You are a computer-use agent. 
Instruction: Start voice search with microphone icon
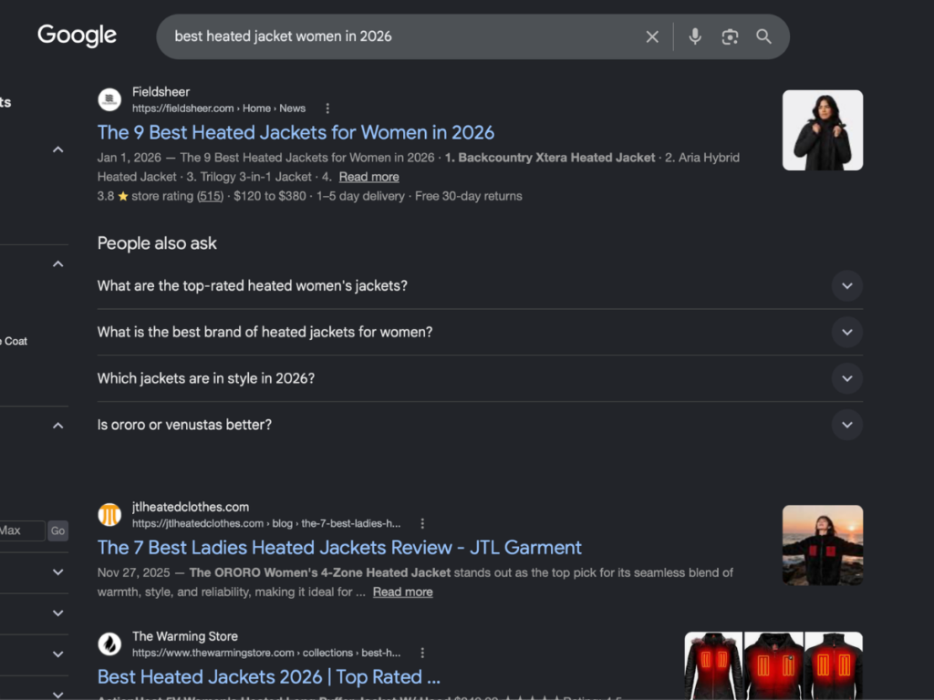(x=694, y=36)
